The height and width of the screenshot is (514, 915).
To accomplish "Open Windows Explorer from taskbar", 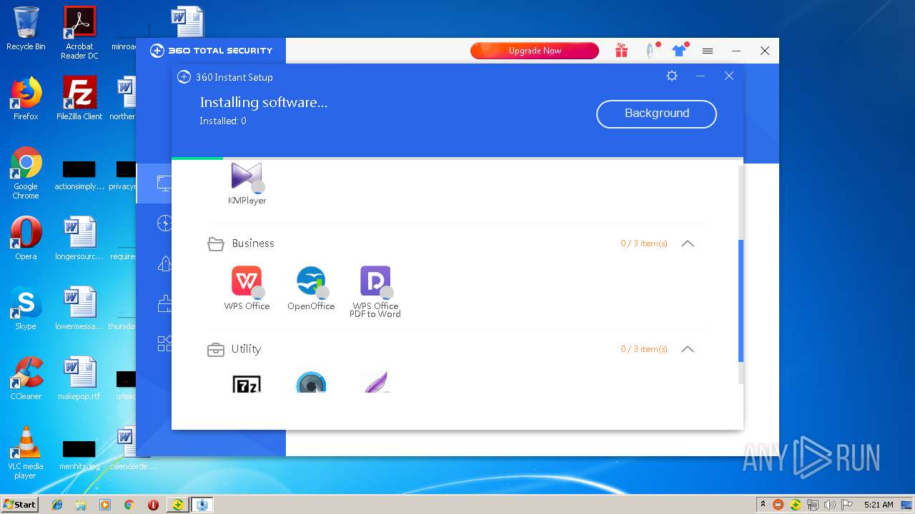I will pyautogui.click(x=81, y=505).
